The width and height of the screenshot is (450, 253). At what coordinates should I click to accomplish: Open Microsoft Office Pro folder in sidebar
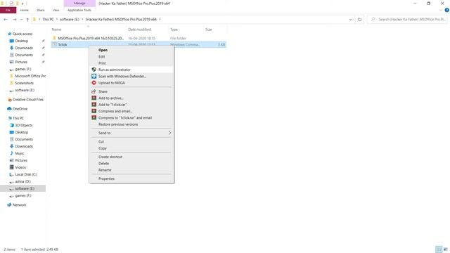(x=30, y=76)
